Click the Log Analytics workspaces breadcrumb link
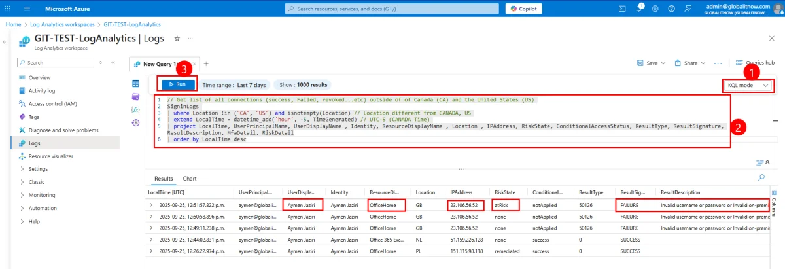The height and width of the screenshot is (269, 785). coord(63,24)
